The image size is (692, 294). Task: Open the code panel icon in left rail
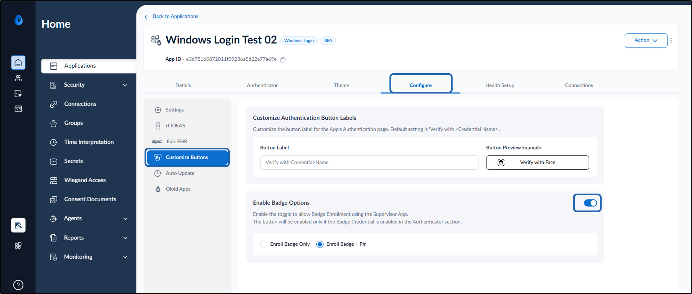[x=18, y=109]
